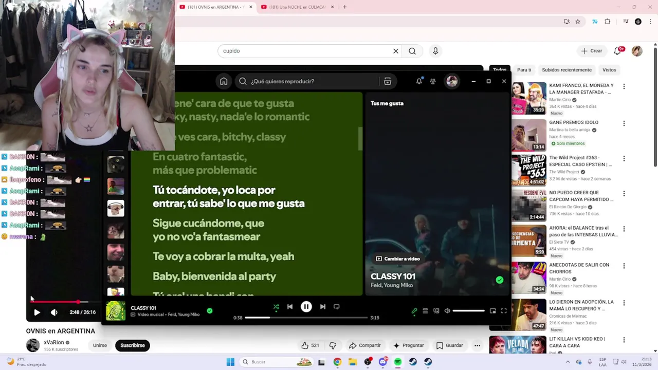Open options for 'The Wild Project #363' video
The width and height of the screenshot is (658, 370).
click(624, 159)
